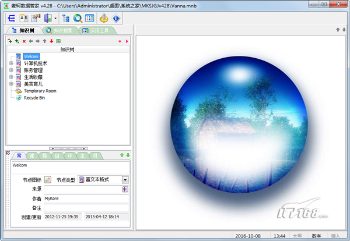Switch to the 键 properties tab
Screen dimensions: 350x241
pos(32,155)
